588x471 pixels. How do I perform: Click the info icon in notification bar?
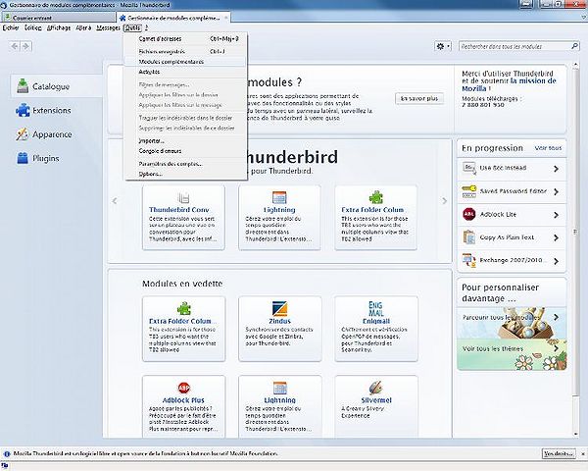7,453
